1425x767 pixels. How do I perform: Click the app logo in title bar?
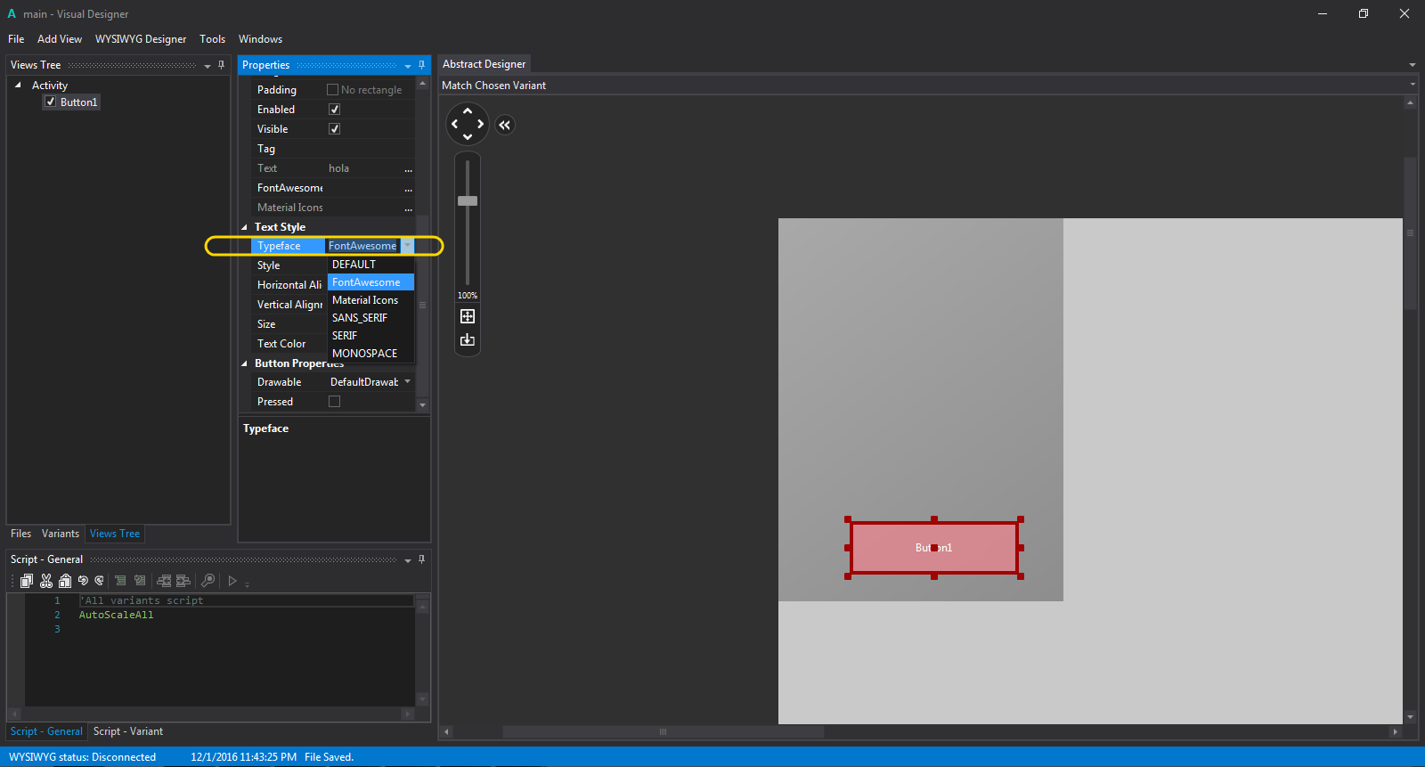12,13
